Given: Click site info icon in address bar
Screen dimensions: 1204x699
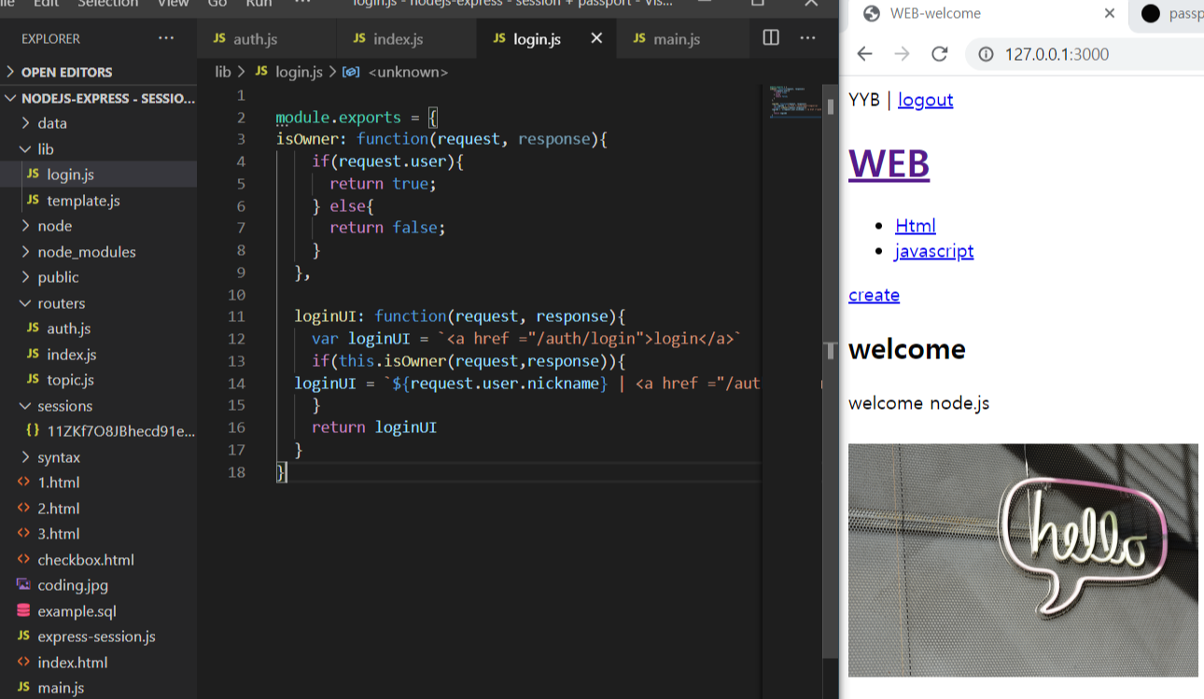Looking at the screenshot, I should (x=986, y=54).
